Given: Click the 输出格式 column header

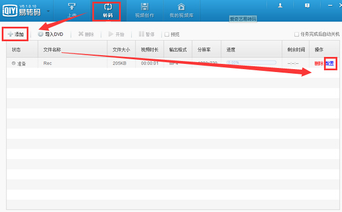Looking at the screenshot, I should click(178, 50).
